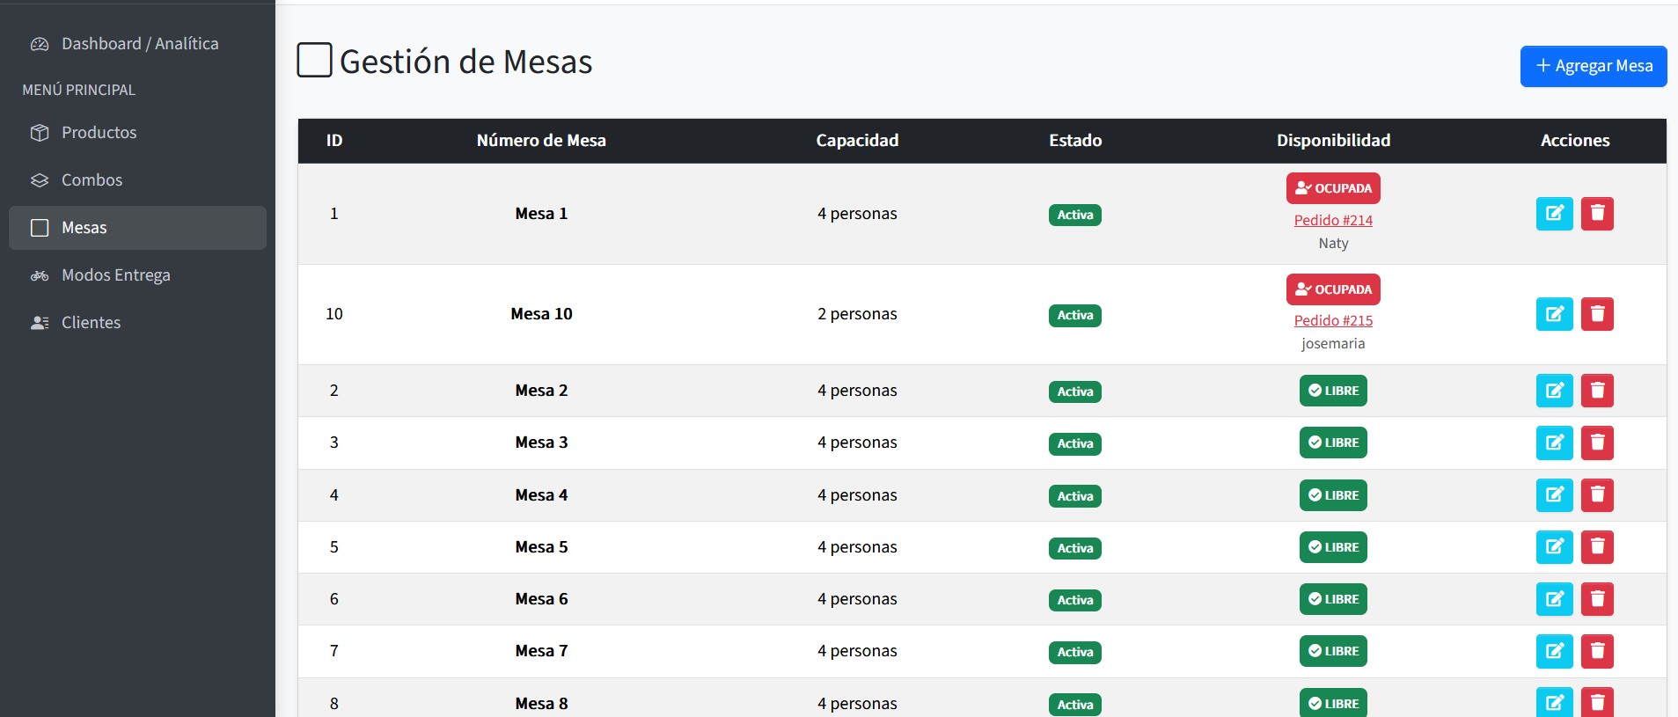This screenshot has height=717, width=1678.
Task: Open Modos Entrega sidebar item
Action: click(x=137, y=275)
